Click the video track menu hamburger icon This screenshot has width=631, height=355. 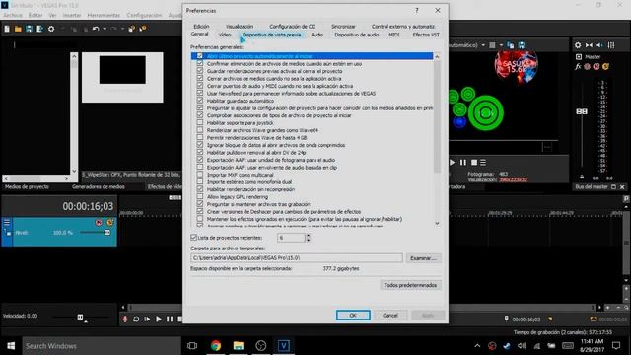pyautogui.click(x=7, y=222)
